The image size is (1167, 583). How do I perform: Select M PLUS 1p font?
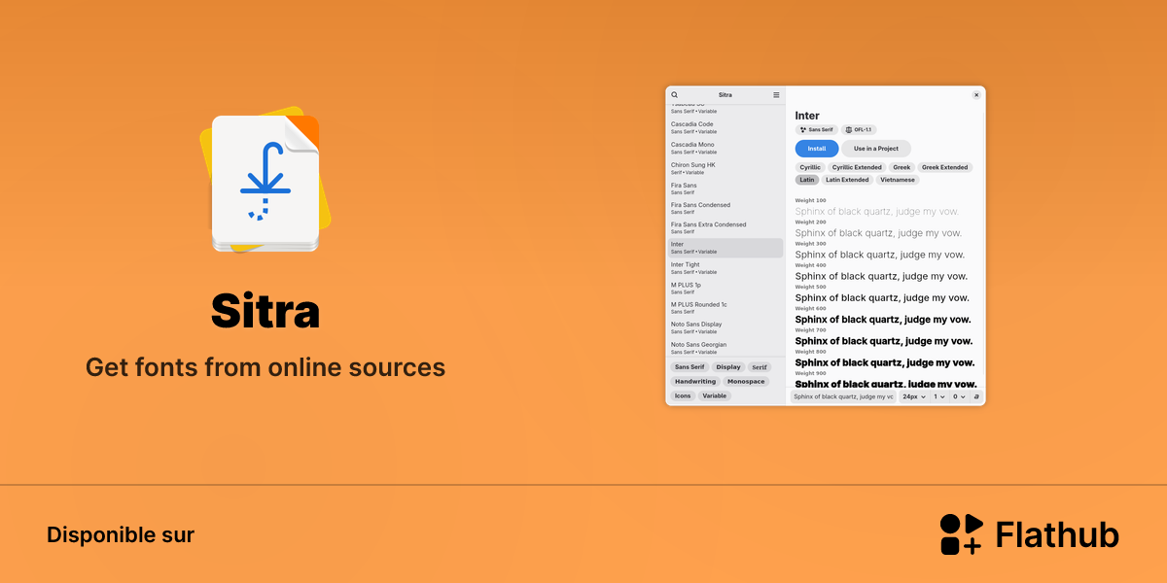coord(725,288)
